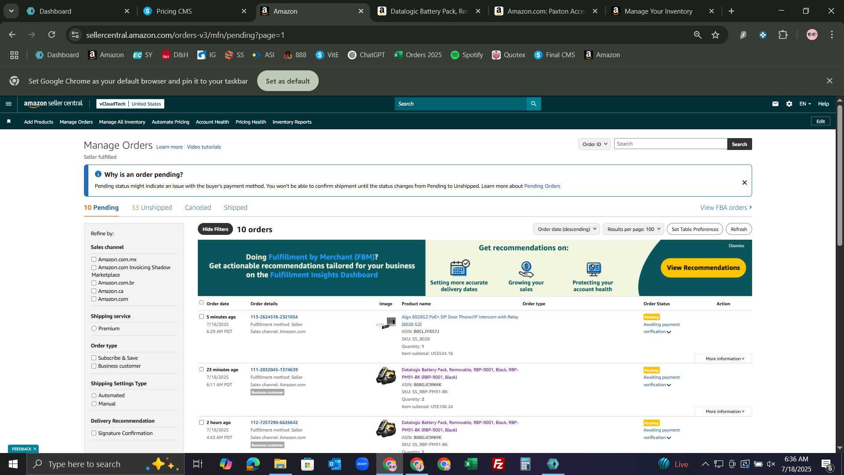
Task: Click the bookmark flag icon in navigation bar
Action: click(x=9, y=121)
